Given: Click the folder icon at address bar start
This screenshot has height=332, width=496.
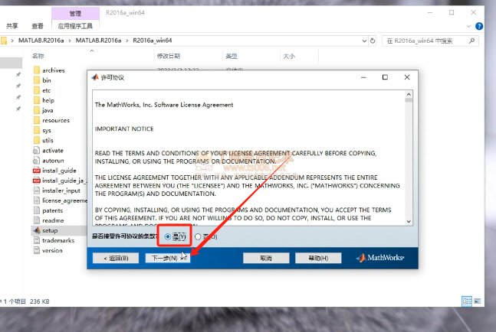Looking at the screenshot, I should tap(4, 41).
